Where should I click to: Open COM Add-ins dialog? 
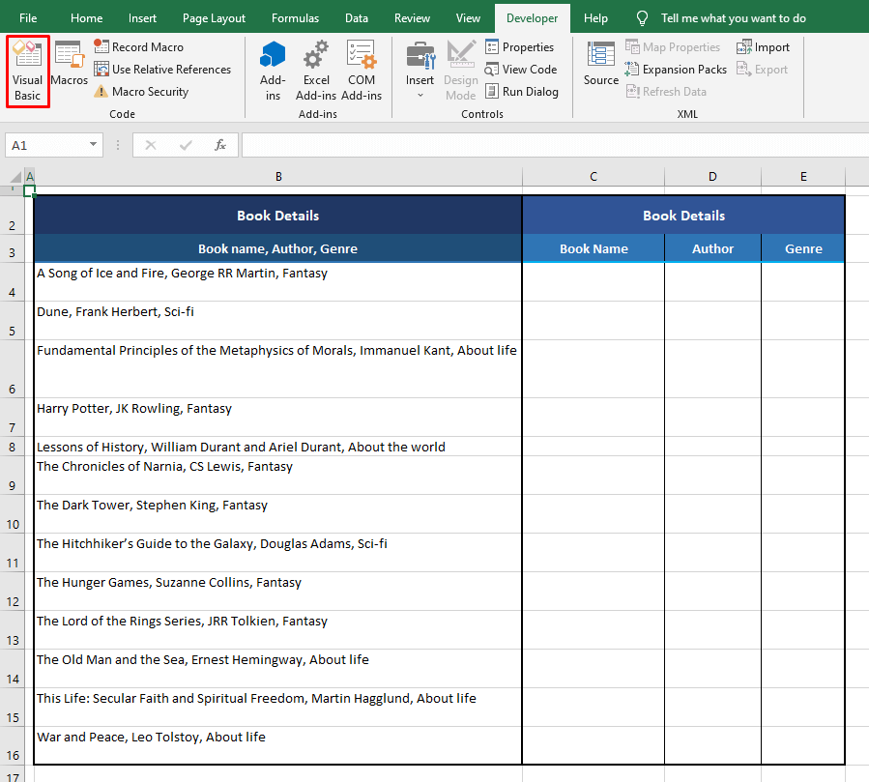(x=362, y=71)
